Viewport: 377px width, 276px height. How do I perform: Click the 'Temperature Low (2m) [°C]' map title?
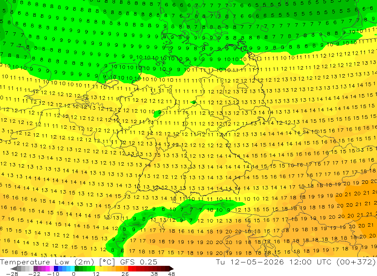[x=58, y=262]
